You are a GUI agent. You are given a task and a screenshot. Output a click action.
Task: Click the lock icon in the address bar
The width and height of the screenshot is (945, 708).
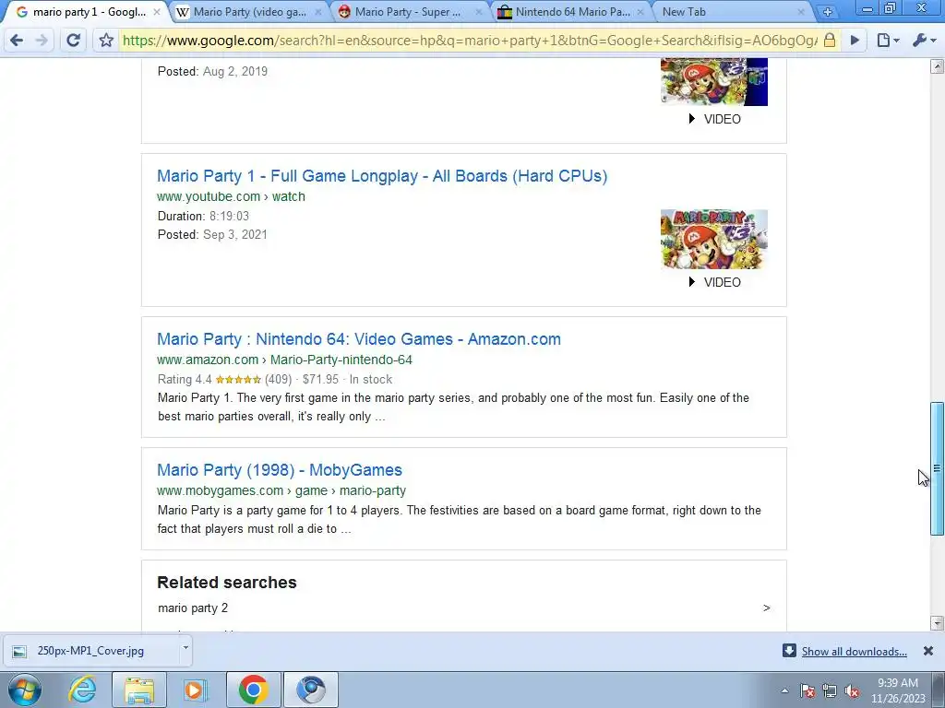click(x=830, y=41)
